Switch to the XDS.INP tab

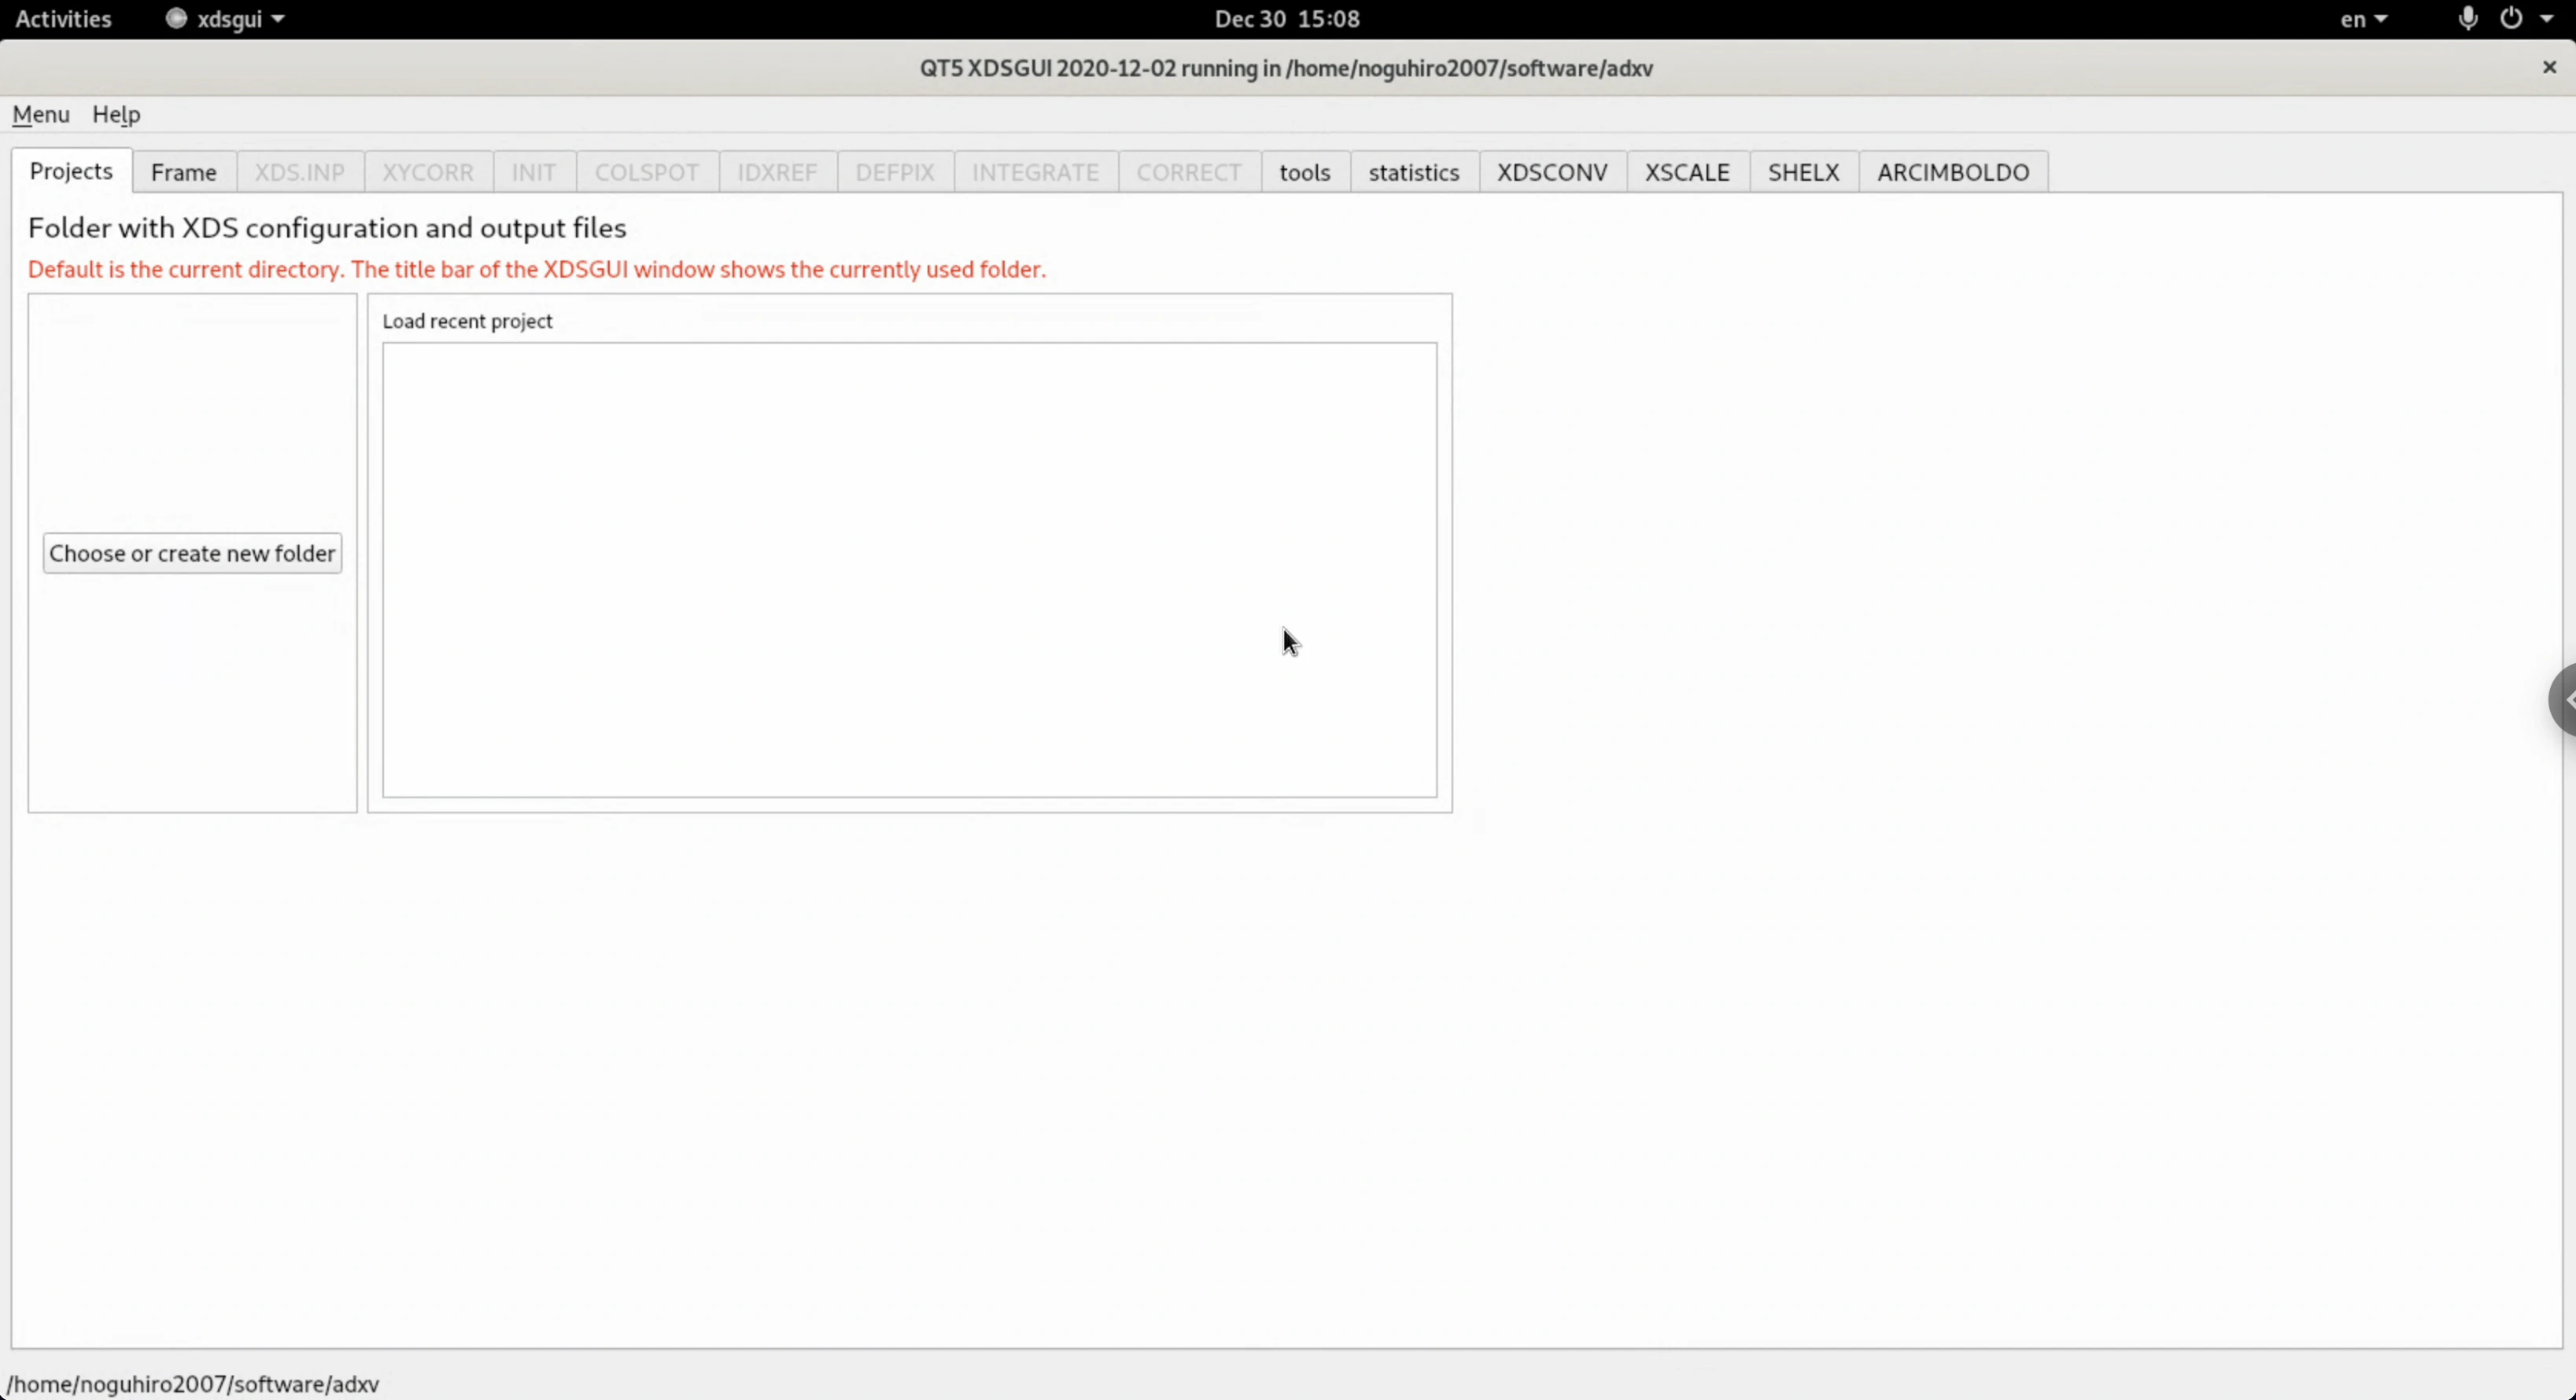coord(300,172)
